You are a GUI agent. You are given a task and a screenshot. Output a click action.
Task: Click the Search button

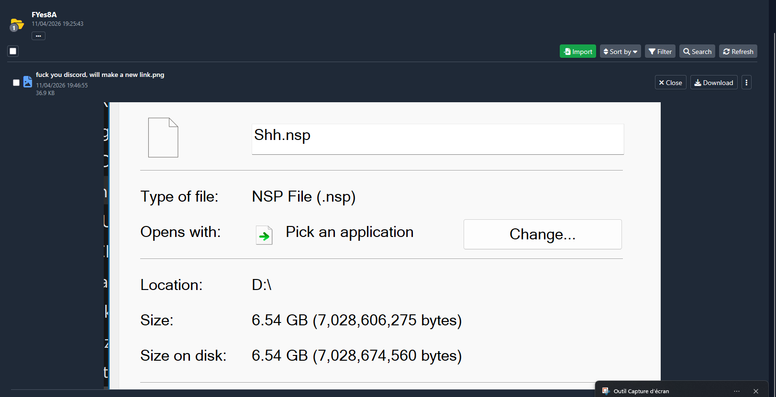pos(697,52)
